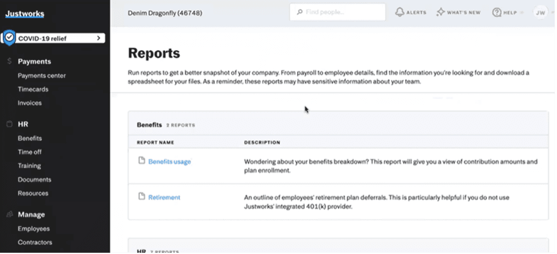557x254 pixels.
Task: Open Timecards from the sidebar
Action: click(33, 89)
